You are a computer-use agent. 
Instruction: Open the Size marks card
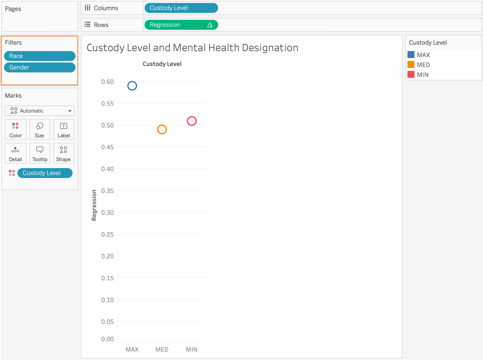(40, 129)
